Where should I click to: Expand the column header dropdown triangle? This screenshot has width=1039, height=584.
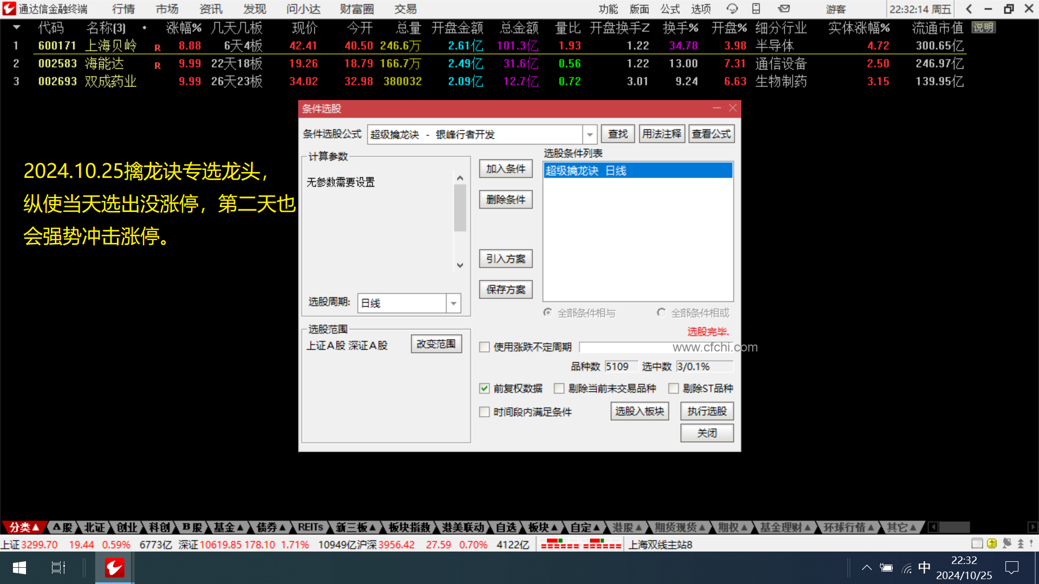pos(16,27)
